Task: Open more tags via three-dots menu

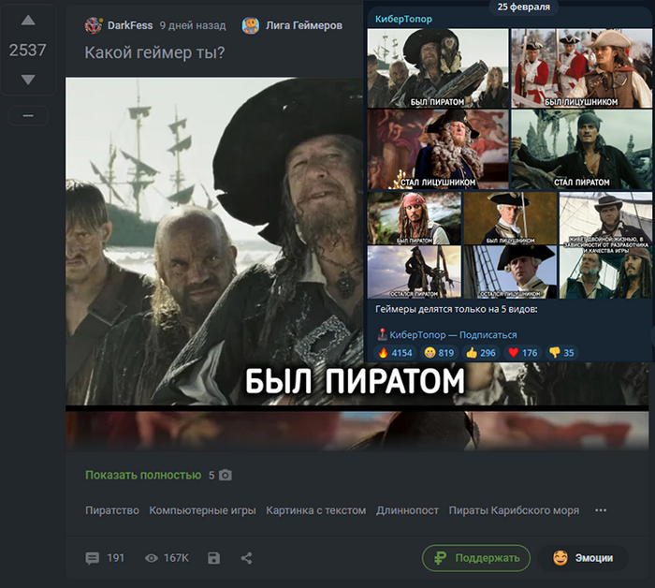Action: 601,510
